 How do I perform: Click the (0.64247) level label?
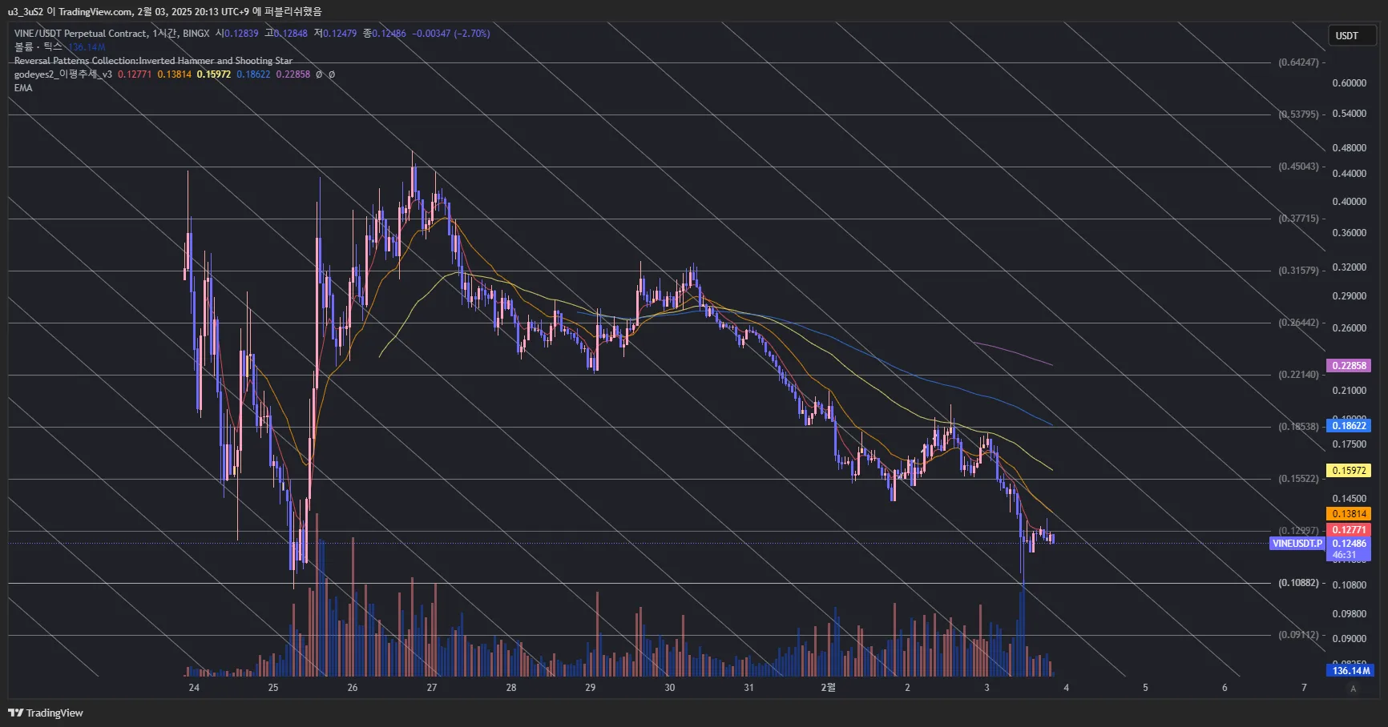click(1298, 62)
